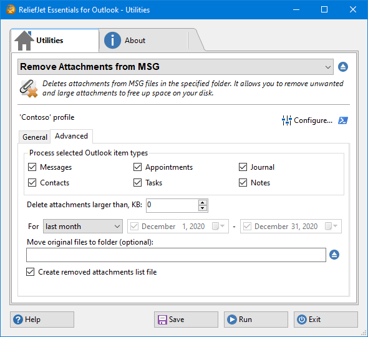Click the Configure... link
Image resolution: width=368 pixels, height=337 pixels.
[x=313, y=120]
